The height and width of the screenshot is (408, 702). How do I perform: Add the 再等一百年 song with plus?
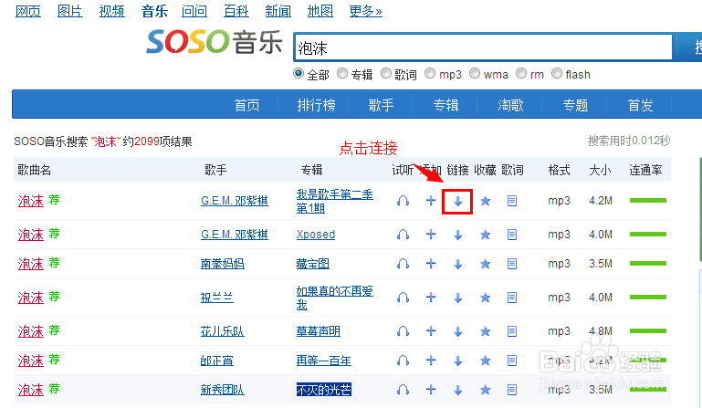coord(431,360)
